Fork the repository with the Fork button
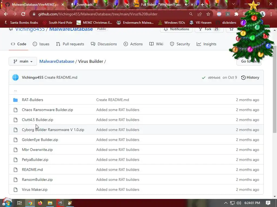Image resolution: width=277 pixels, height=207 pixels. (x=209, y=29)
